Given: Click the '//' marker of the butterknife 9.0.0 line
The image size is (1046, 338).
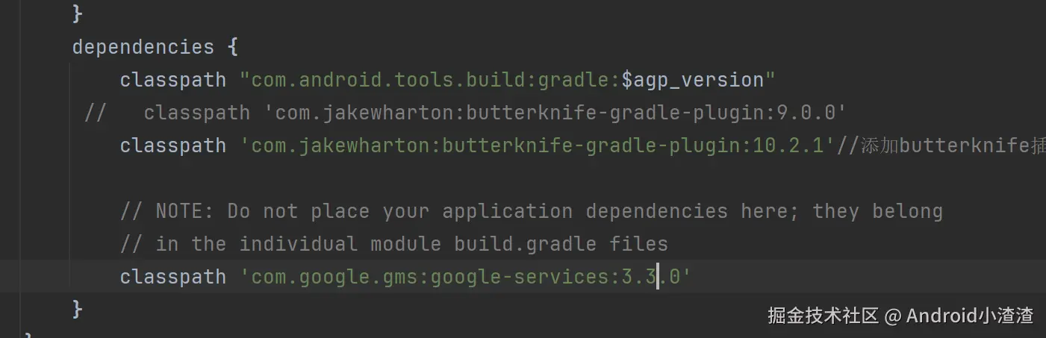Looking at the screenshot, I should click(x=95, y=113).
